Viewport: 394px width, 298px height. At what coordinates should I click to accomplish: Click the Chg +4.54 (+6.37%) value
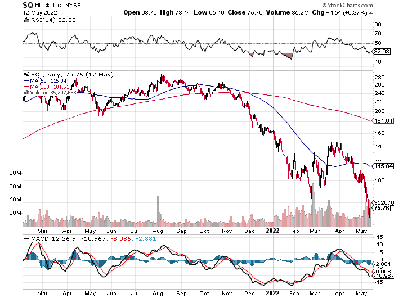[x=340, y=12]
